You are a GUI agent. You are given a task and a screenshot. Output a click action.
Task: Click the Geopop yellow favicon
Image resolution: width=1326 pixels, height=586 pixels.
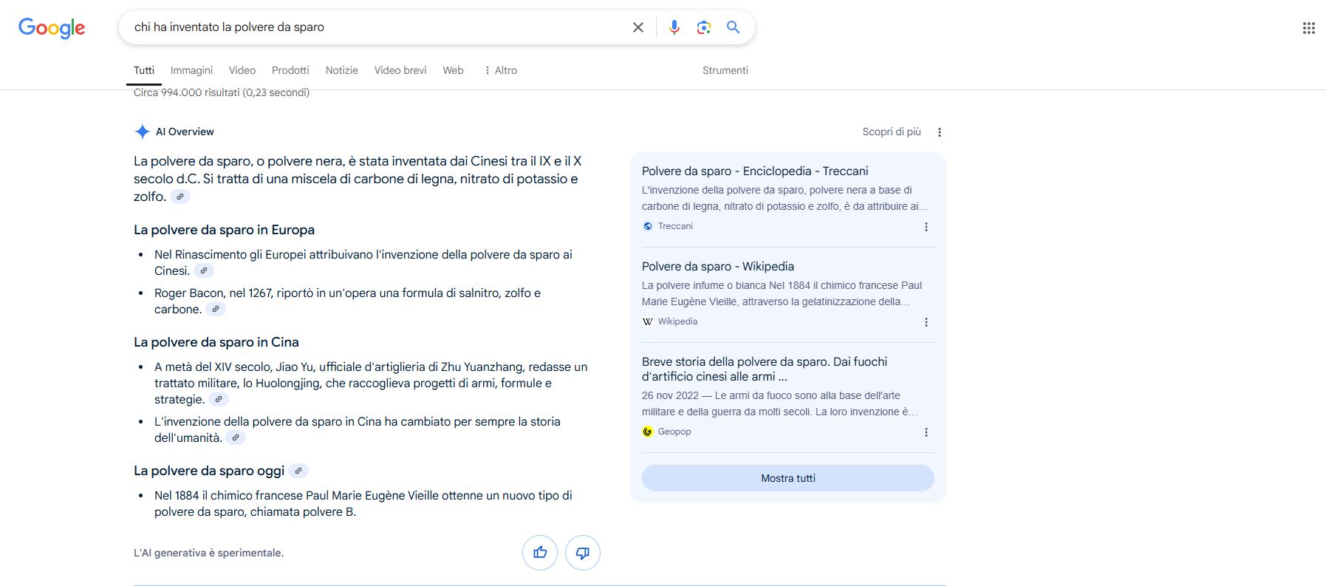648,432
